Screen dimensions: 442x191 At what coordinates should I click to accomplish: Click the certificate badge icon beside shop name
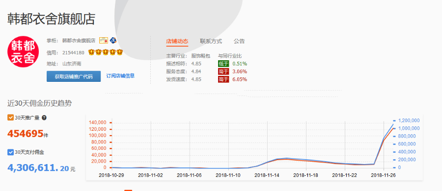[x=104, y=41]
